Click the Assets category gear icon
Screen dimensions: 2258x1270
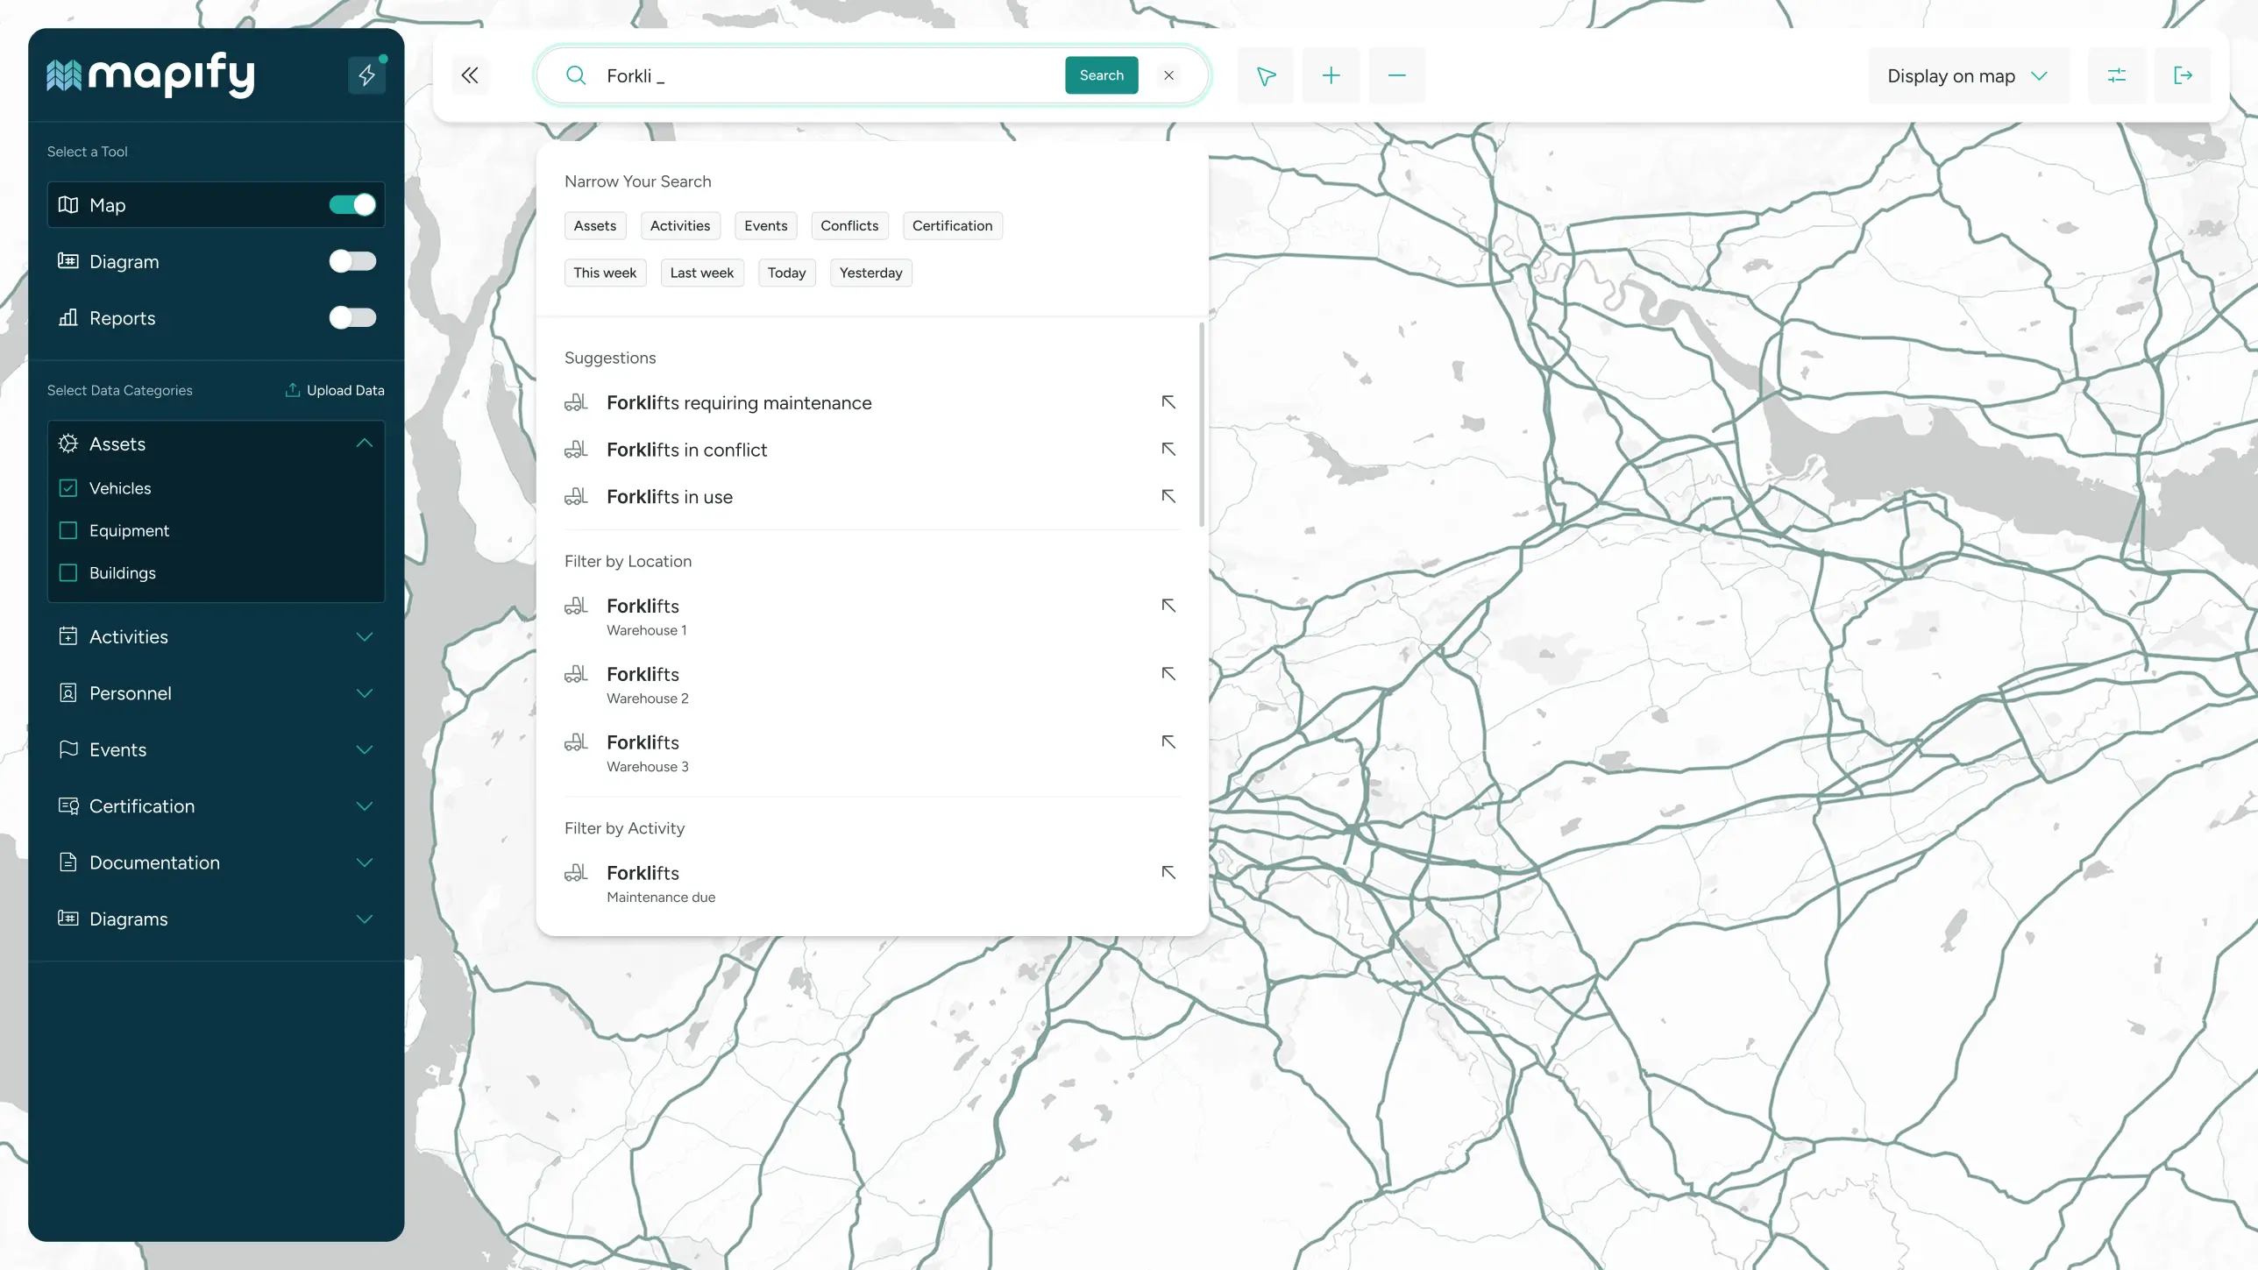coord(68,444)
